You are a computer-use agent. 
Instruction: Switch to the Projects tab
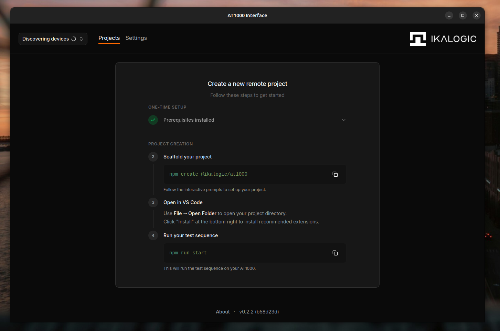pyautogui.click(x=109, y=38)
